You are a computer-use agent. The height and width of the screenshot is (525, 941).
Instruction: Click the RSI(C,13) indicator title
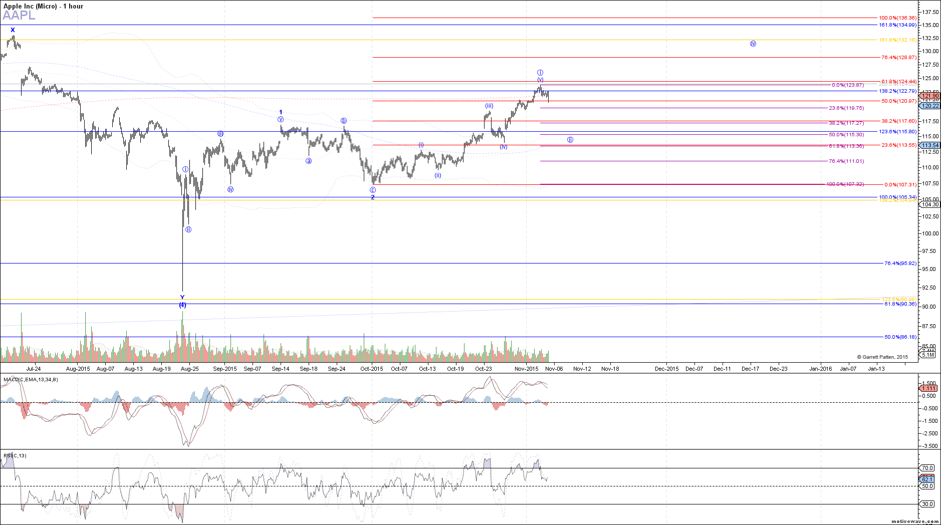(x=15, y=455)
